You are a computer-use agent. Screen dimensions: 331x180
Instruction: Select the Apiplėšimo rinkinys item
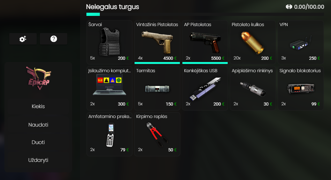[253, 88]
